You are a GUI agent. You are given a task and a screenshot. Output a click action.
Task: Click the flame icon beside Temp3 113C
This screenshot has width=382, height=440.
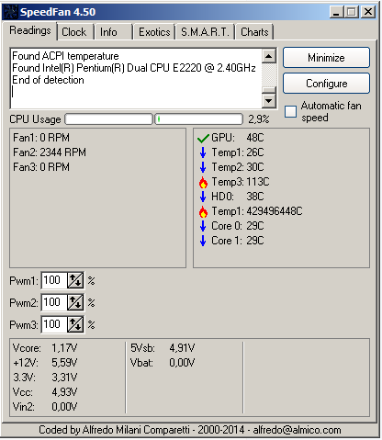203,182
